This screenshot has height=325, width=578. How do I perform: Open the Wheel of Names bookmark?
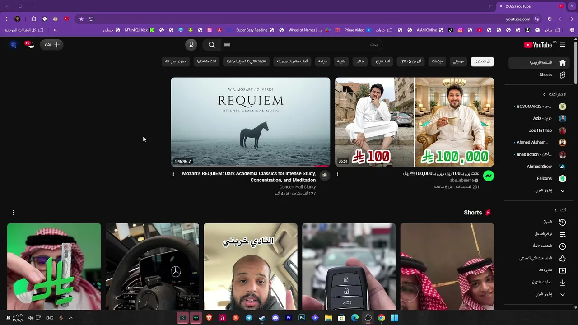(x=308, y=30)
